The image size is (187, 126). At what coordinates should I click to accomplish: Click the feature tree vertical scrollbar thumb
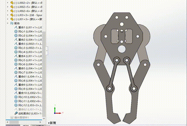[x=44, y=74]
